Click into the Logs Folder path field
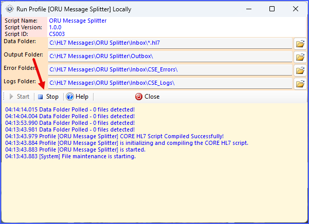Image resolution: width=309 pixels, height=224 pixels. point(170,83)
